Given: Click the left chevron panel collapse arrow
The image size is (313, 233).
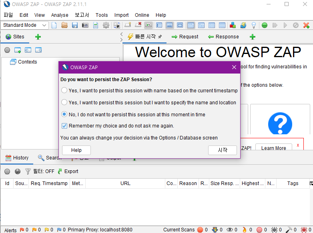Looking at the screenshot, I should [x=121, y=34].
